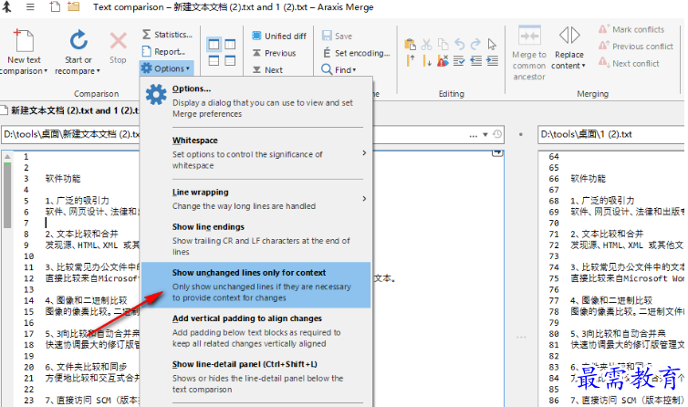
Task: Select three-way vertical layout icon
Action: [x=230, y=45]
